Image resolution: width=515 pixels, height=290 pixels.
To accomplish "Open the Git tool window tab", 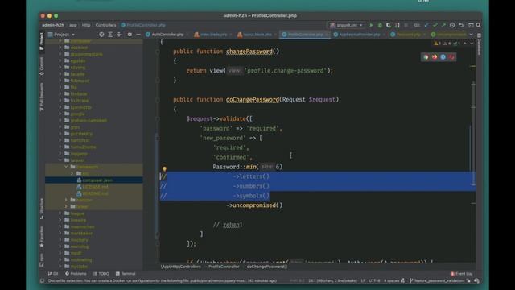I will click(x=53, y=274).
